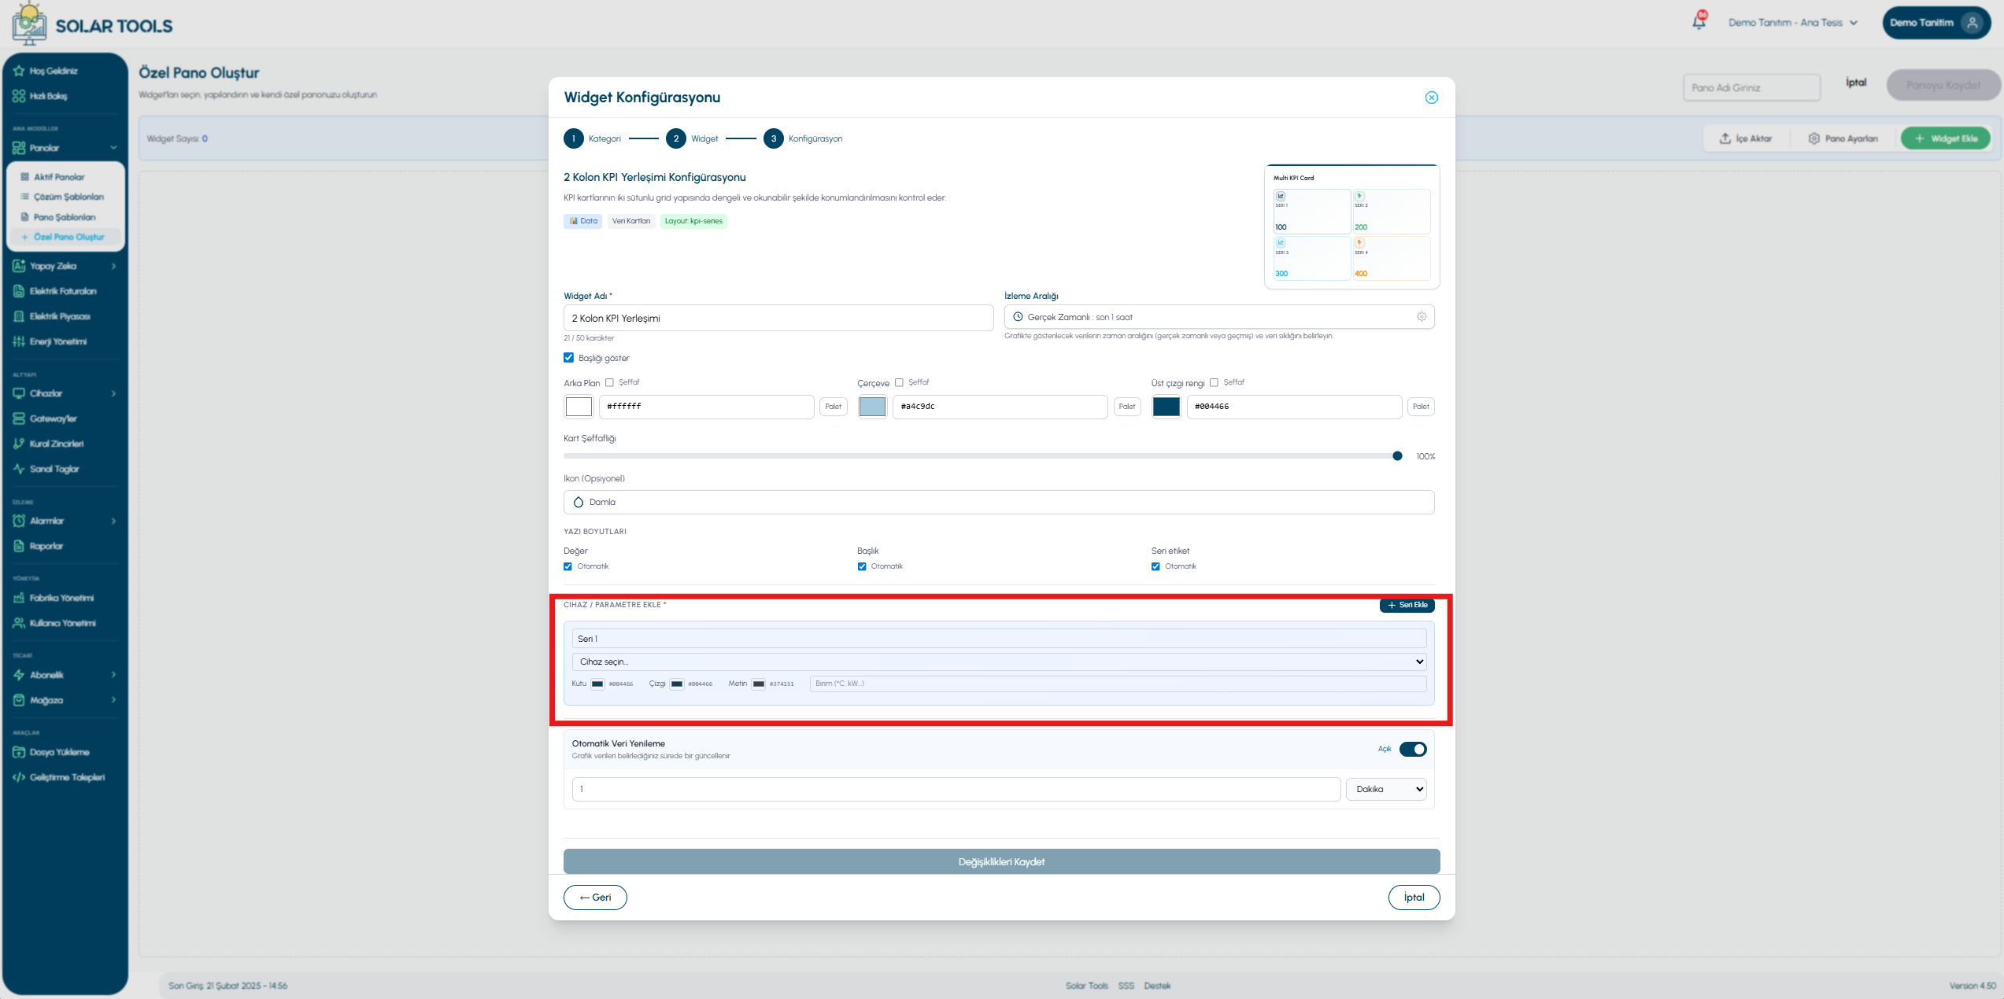Open Pano Ayarları gear icon

1814,138
